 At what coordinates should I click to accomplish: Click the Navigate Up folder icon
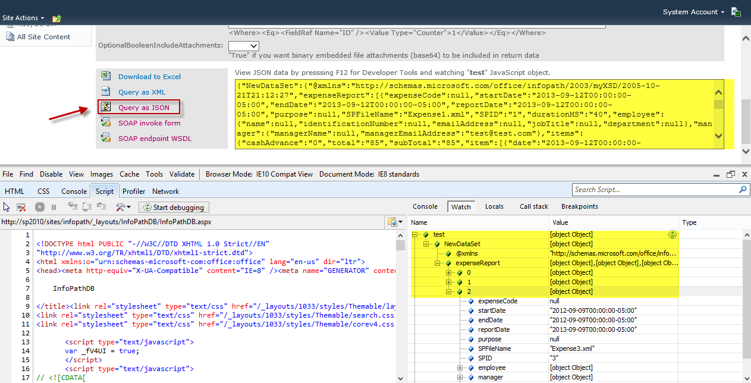pos(56,18)
